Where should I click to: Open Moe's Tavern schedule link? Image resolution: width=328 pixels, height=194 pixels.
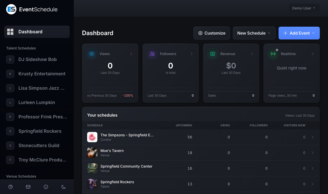(x=112, y=151)
